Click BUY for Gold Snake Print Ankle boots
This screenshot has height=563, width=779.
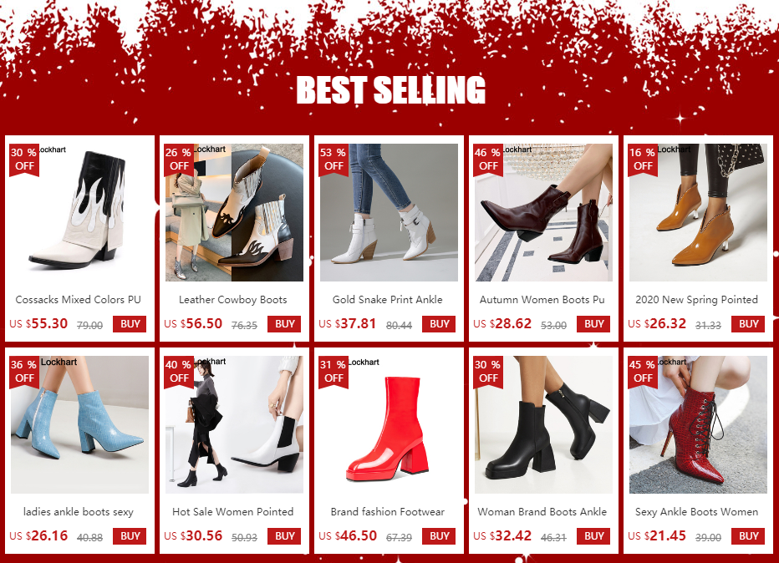[439, 324]
